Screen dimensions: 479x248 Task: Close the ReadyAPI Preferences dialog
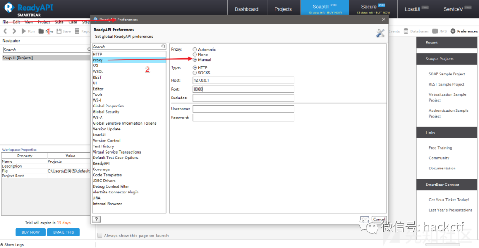click(x=384, y=19)
